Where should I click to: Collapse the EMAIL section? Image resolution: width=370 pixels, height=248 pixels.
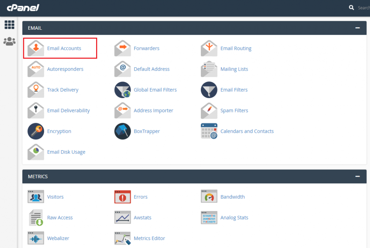pyautogui.click(x=357, y=28)
